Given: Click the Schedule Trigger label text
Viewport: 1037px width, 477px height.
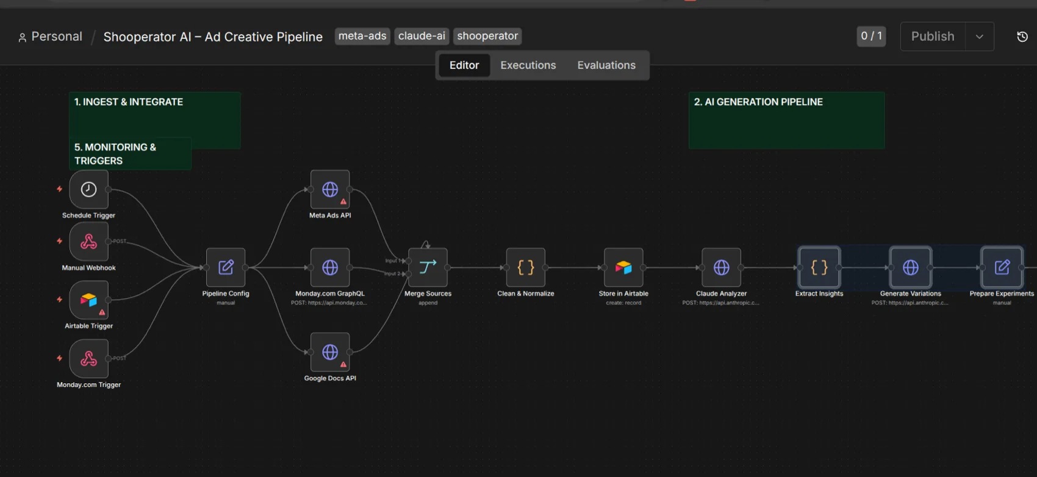Looking at the screenshot, I should pyautogui.click(x=88, y=215).
